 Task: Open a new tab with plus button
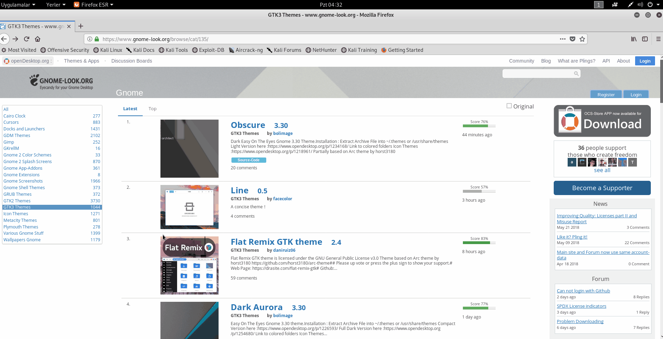(81, 26)
